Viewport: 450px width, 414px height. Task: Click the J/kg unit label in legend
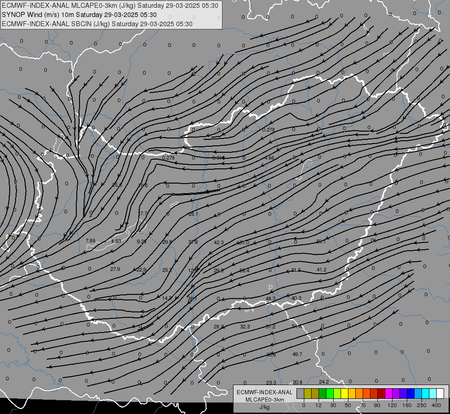[x=265, y=407]
